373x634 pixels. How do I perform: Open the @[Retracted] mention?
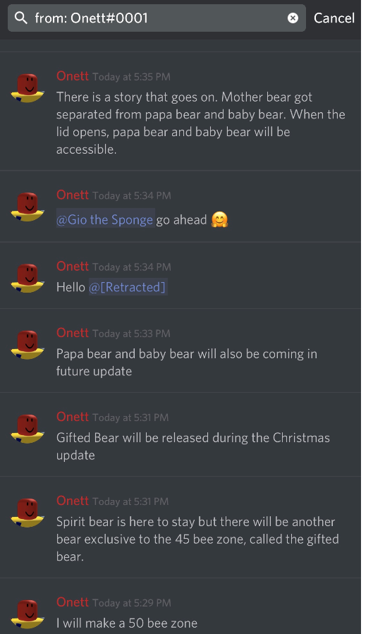coord(128,287)
